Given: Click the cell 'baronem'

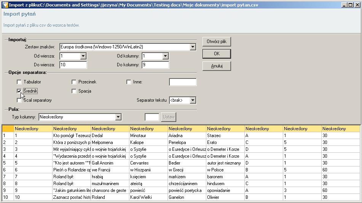Looking at the screenshot, I should click(x=225, y=177).
